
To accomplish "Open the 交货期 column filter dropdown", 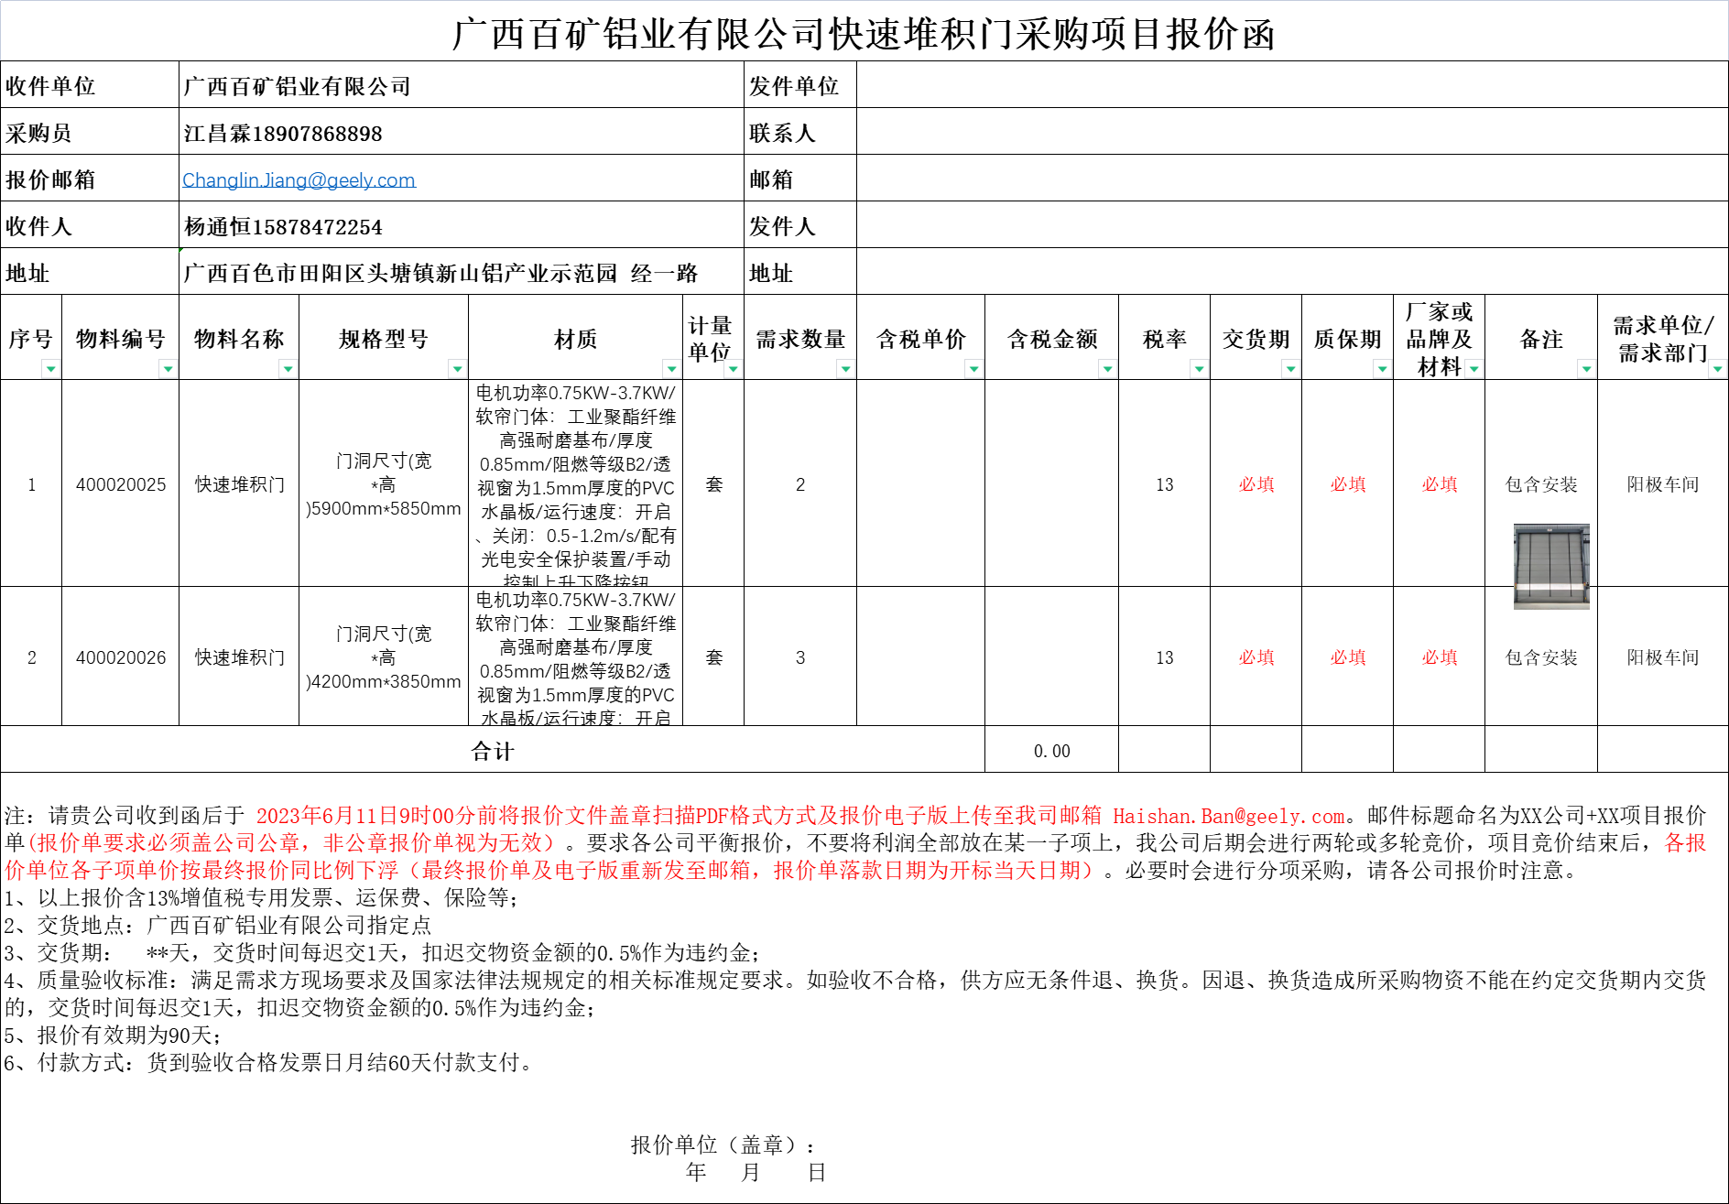I will [1290, 369].
